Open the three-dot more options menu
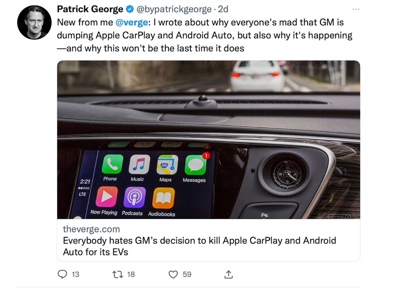This screenshot has height=288, width=402. [x=356, y=9]
